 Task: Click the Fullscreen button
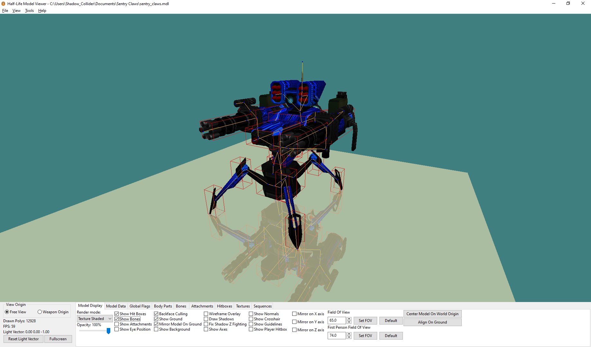pos(58,339)
